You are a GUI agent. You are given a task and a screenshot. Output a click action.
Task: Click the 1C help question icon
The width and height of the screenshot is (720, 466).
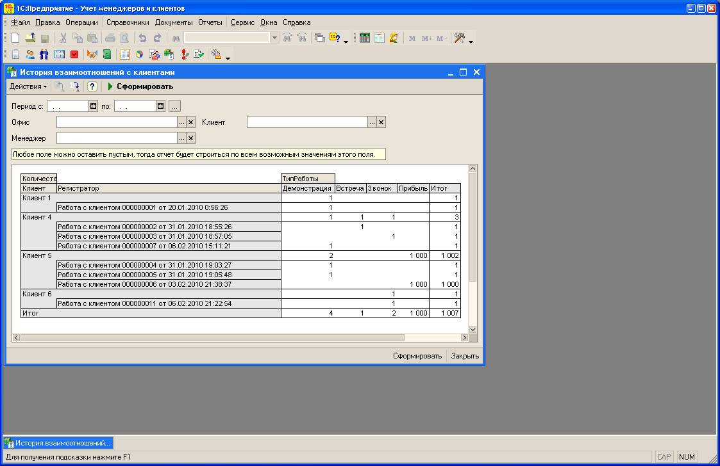pos(335,38)
